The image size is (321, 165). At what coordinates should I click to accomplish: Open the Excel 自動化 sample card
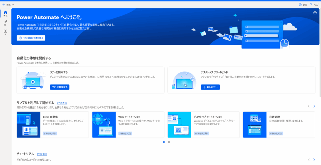click(x=53, y=125)
